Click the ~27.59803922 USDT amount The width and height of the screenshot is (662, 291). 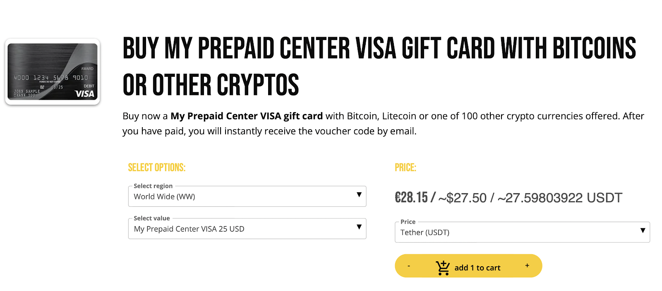(560, 198)
